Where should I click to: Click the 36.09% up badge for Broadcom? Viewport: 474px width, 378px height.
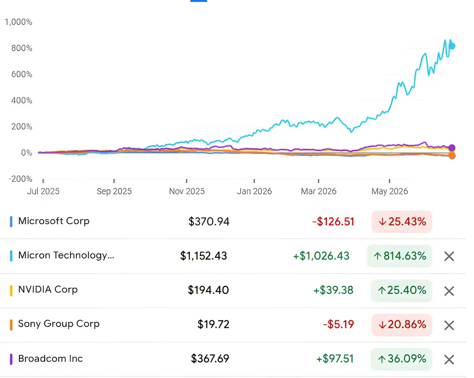(402, 359)
